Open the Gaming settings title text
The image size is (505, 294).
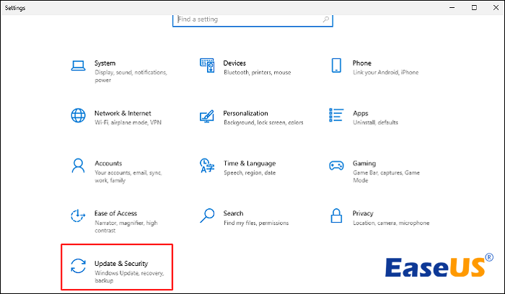pos(364,164)
